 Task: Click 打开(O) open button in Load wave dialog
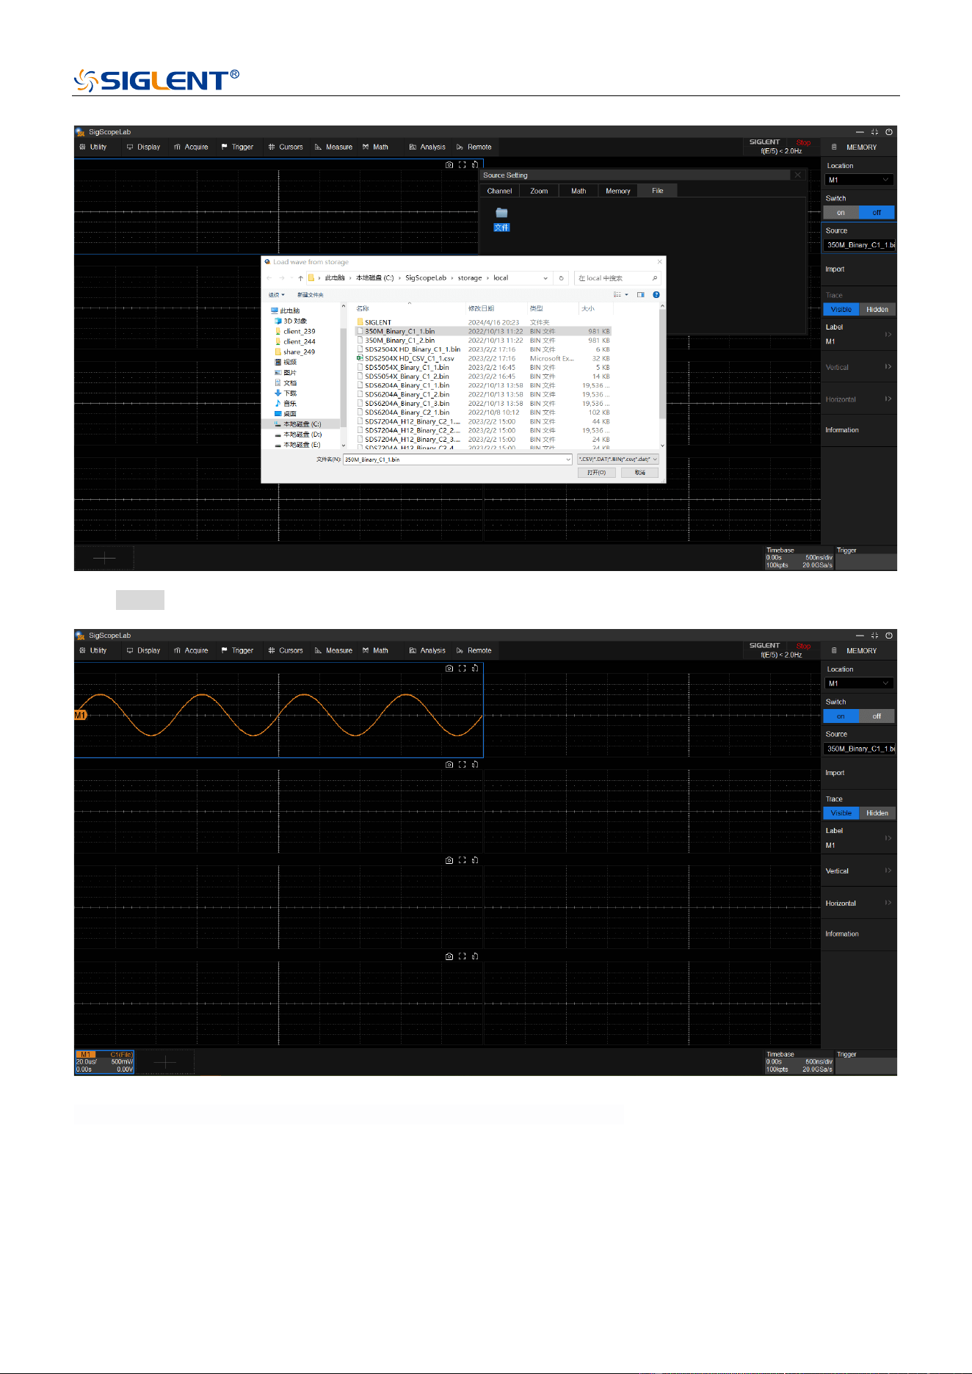tap(596, 473)
